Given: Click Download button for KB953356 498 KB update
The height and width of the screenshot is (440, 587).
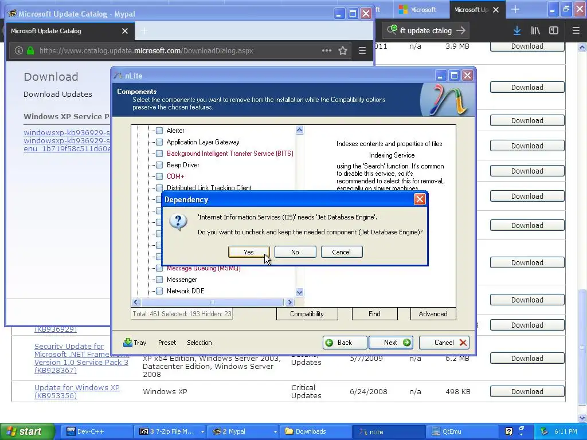Looking at the screenshot, I should coord(527,391).
